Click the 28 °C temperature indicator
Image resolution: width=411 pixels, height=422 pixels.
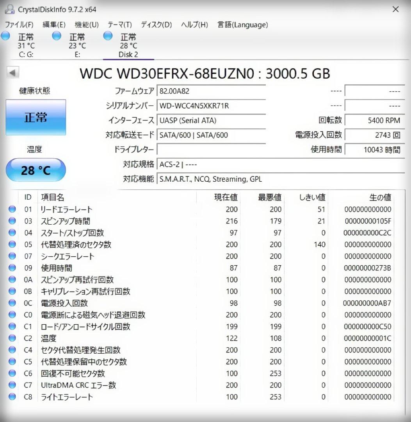click(x=36, y=170)
